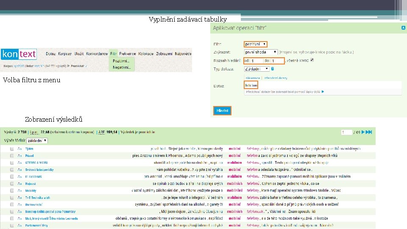This screenshot has height=229, width=407.
Task: Click Aa icon in STEREO & VIDEO row
Action: point(20,163)
